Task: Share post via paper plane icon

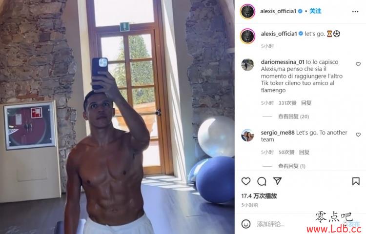Action: pos(277,181)
